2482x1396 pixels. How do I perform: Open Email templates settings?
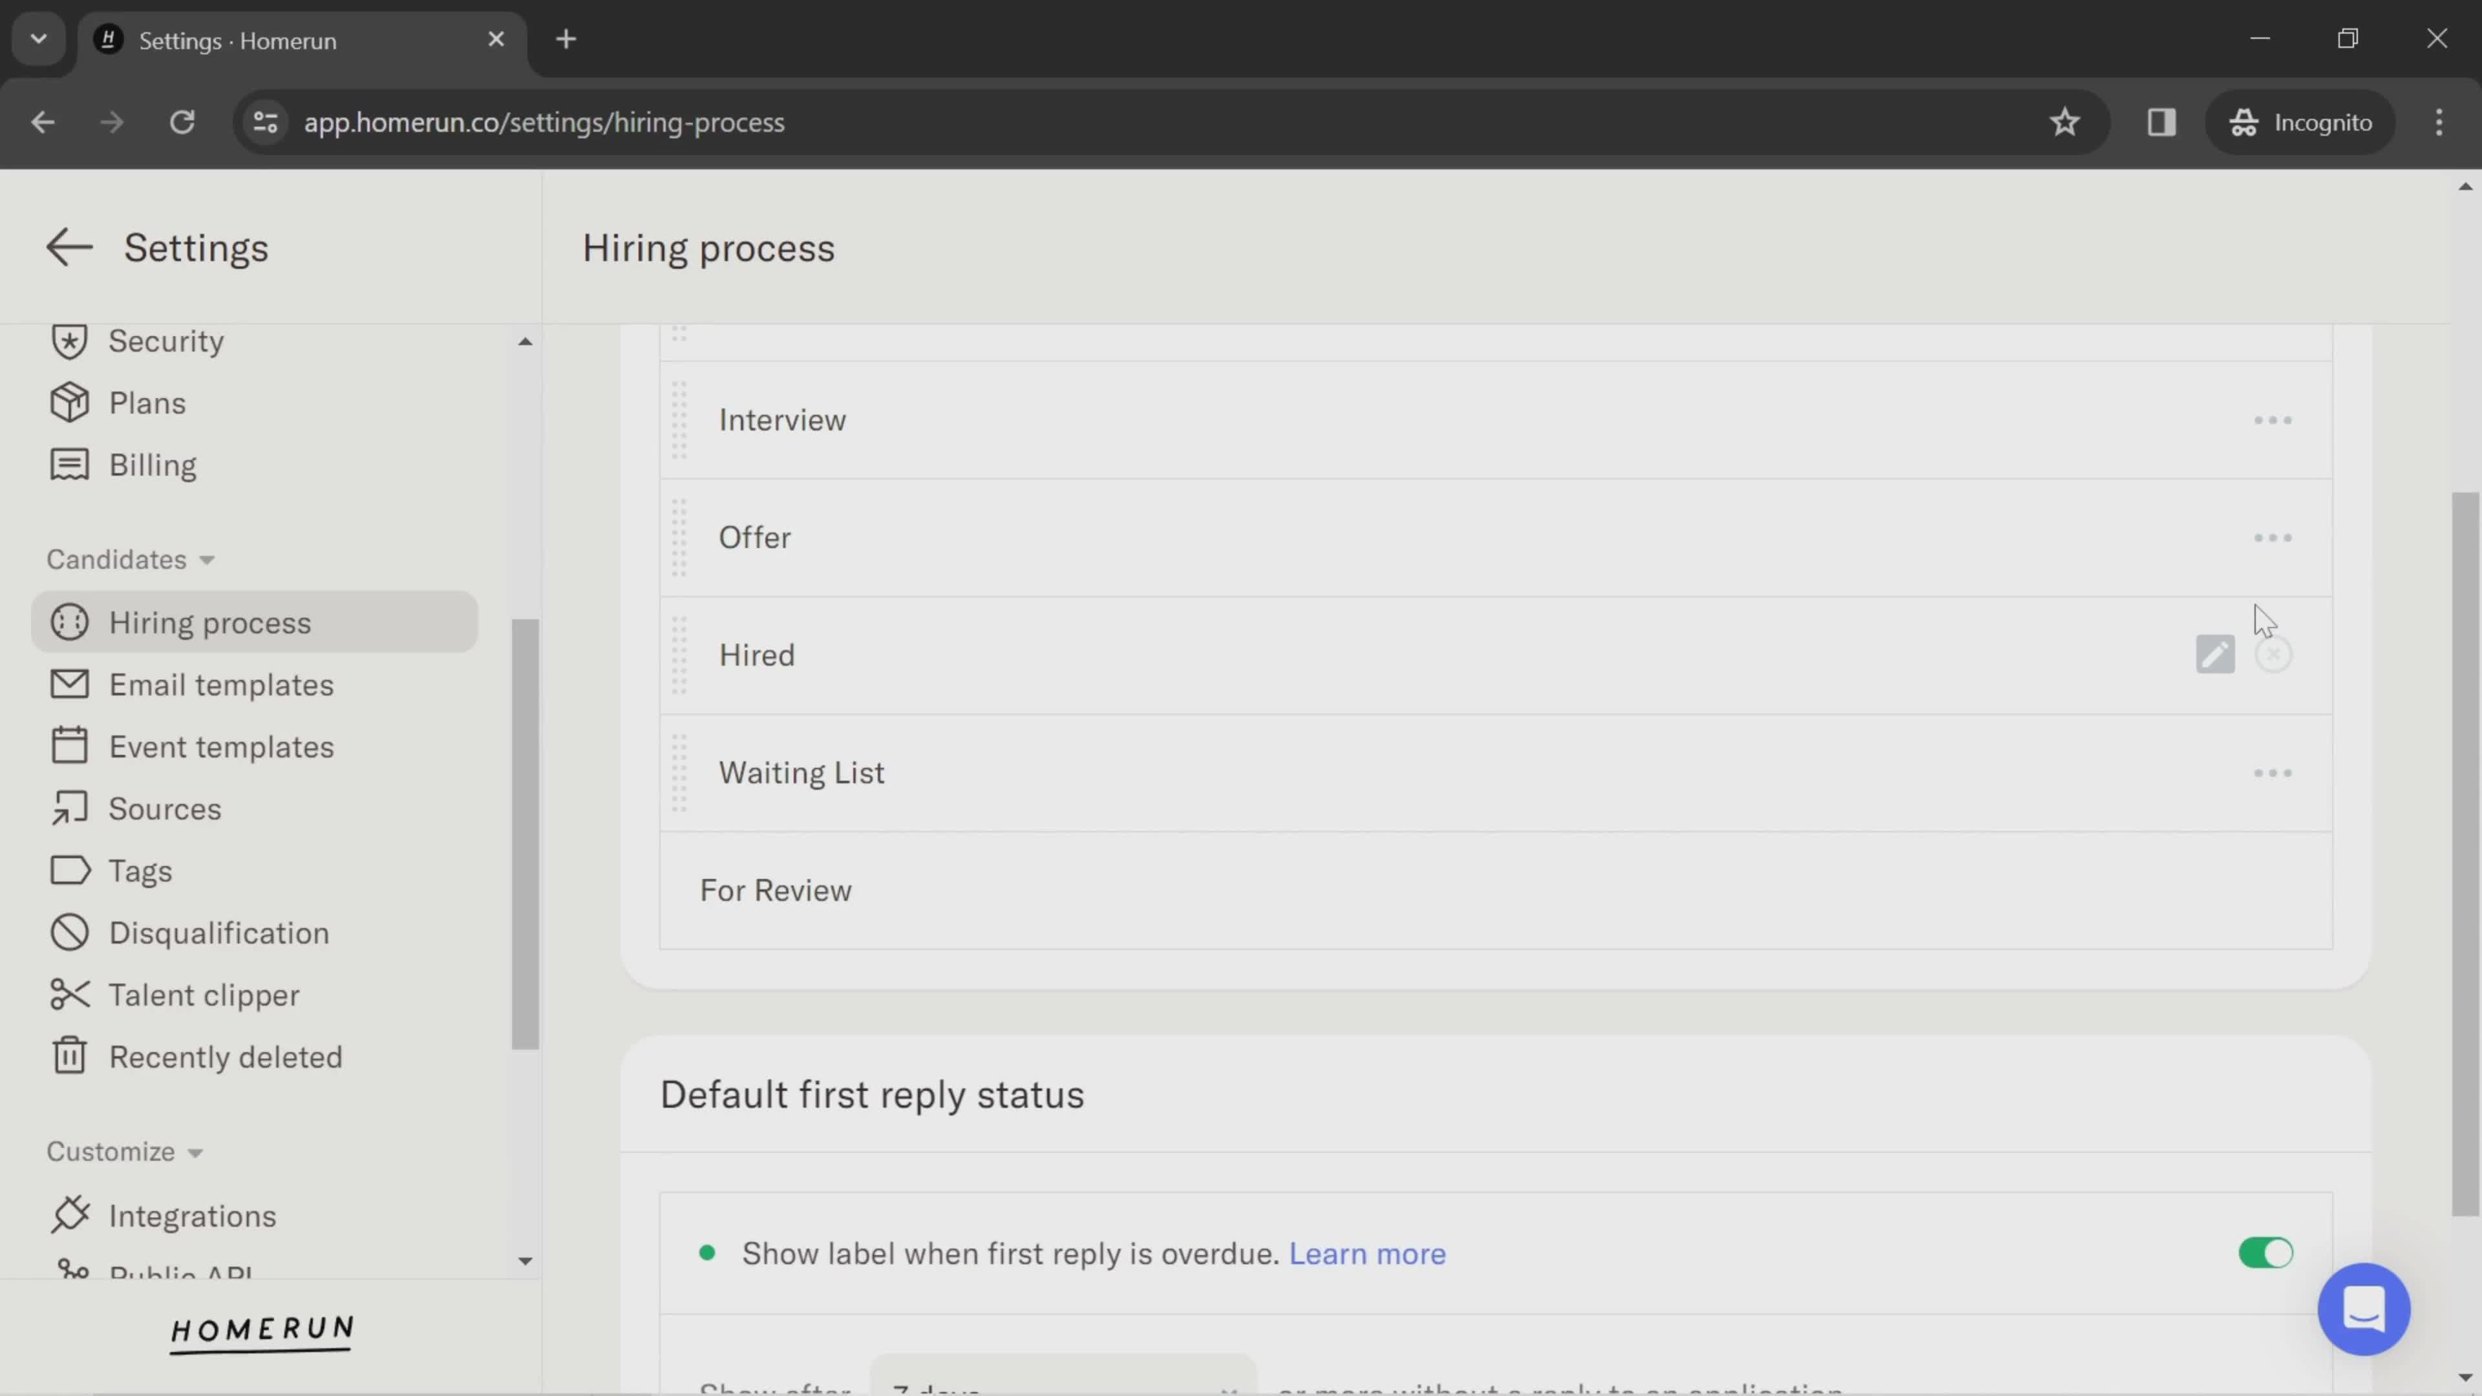[220, 685]
